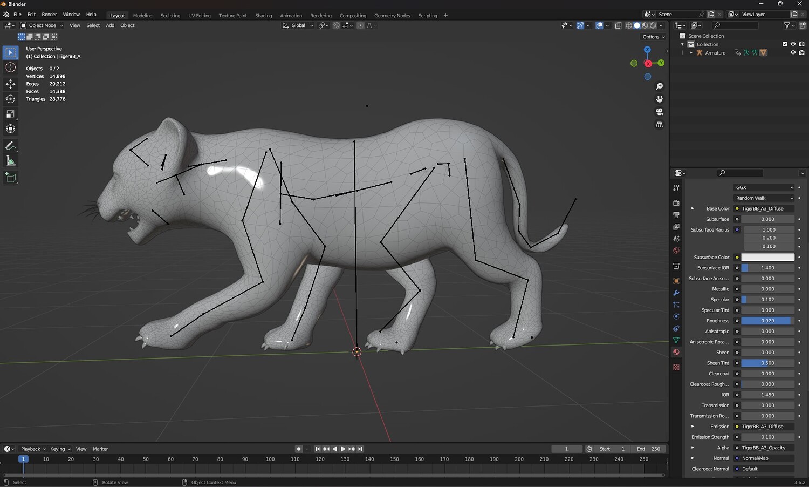Switch to the UV Editing workspace tab
The width and height of the screenshot is (809, 487).
pos(199,16)
